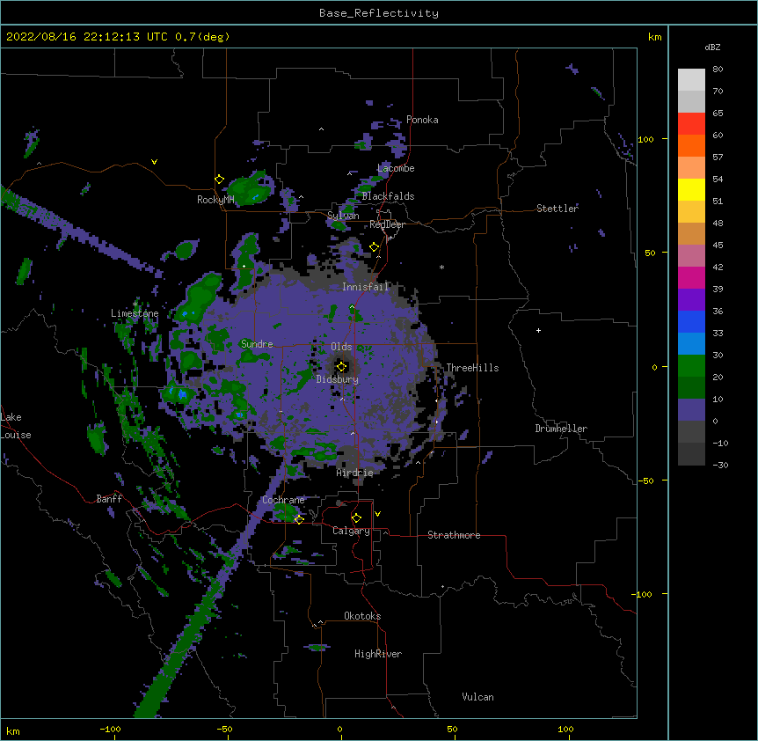
Task: Click the Banff label
Action: pos(109,499)
